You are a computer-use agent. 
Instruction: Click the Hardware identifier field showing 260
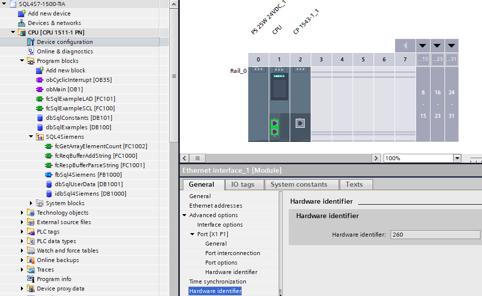coord(435,235)
